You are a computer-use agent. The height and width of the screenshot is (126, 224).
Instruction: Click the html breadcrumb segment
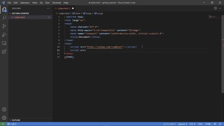point(76,13)
